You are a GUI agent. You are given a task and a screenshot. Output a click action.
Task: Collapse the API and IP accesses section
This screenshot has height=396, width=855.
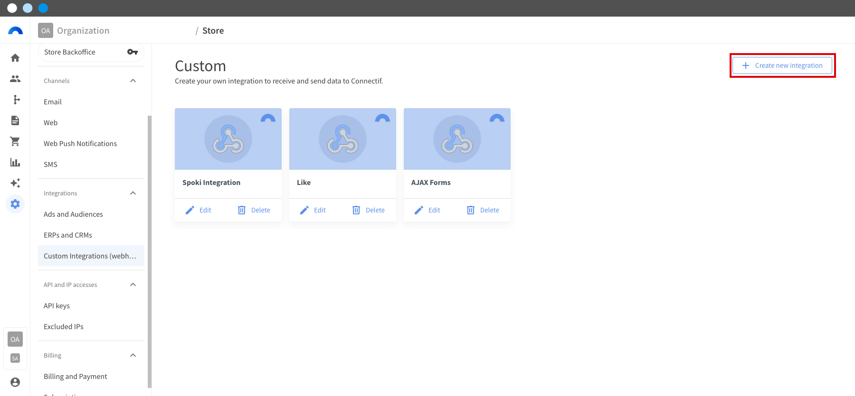[x=133, y=285]
